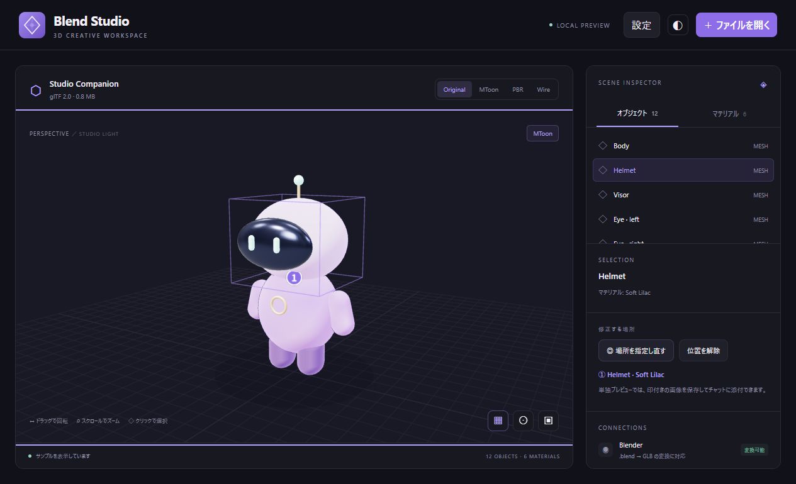Click the Scene Inspector diamond icon

click(x=763, y=85)
